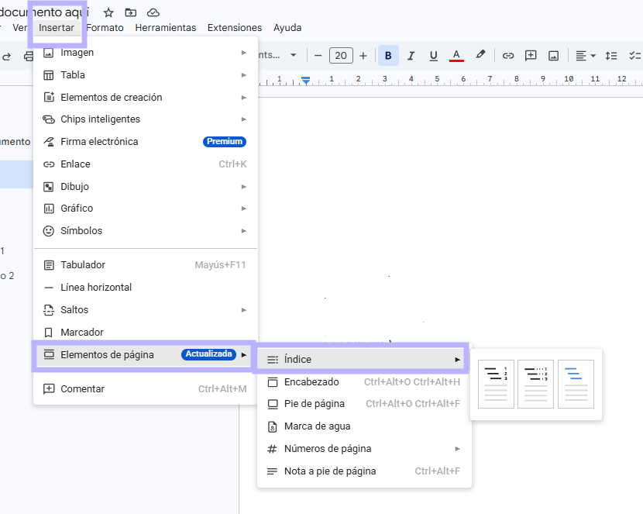643x514 pixels.
Task: Click the print toolbar icon
Action: pyautogui.click(x=28, y=56)
